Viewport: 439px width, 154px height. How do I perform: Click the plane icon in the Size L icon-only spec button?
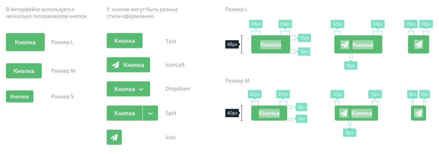[x=418, y=44]
